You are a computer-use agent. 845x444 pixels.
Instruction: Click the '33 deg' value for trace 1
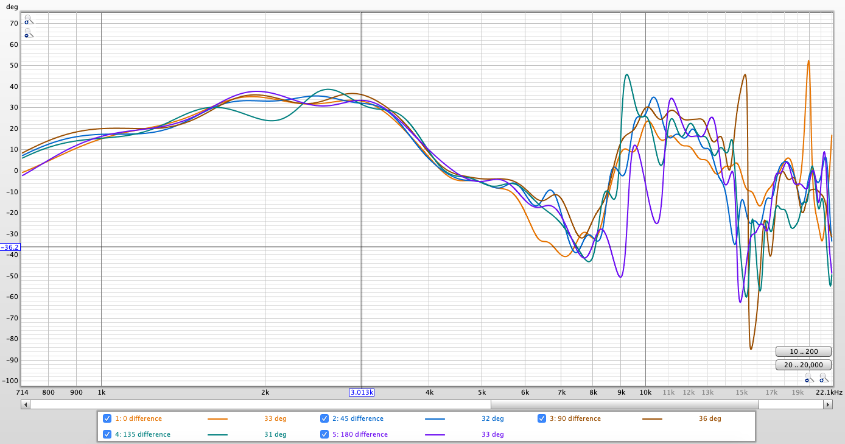pyautogui.click(x=275, y=419)
